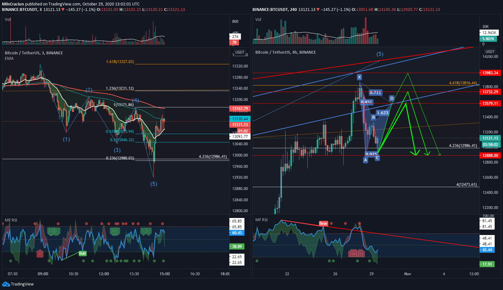Viewport: 503px width, 290px height.
Task: Click the TradingView logo at the bottom
Action: 18,284
